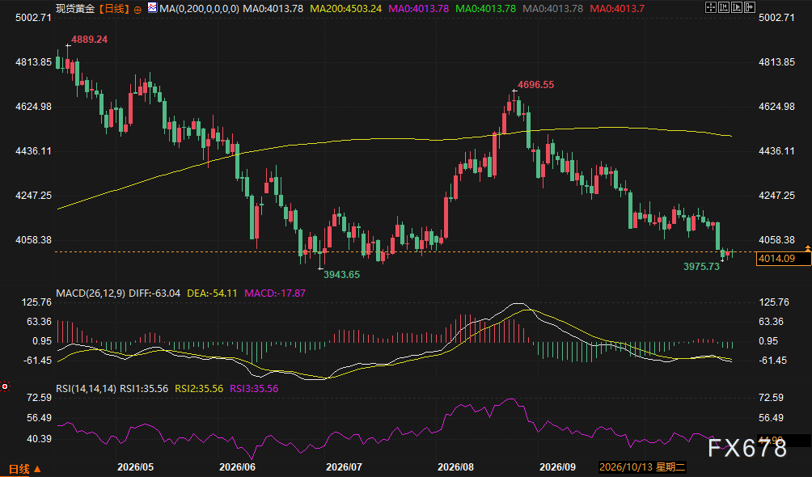Click the green MA0:4013.78 legend value

(486, 9)
